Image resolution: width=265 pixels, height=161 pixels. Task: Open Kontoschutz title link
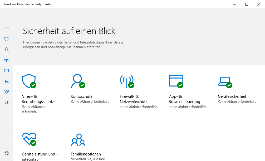[81, 96]
